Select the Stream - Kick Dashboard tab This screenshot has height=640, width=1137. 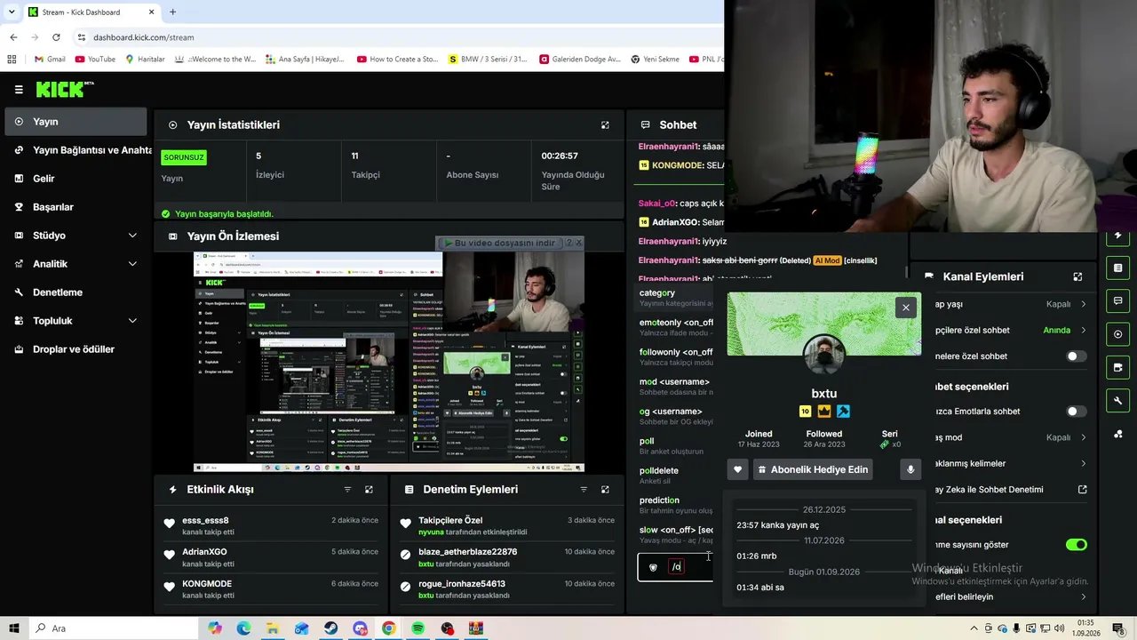[x=91, y=12]
